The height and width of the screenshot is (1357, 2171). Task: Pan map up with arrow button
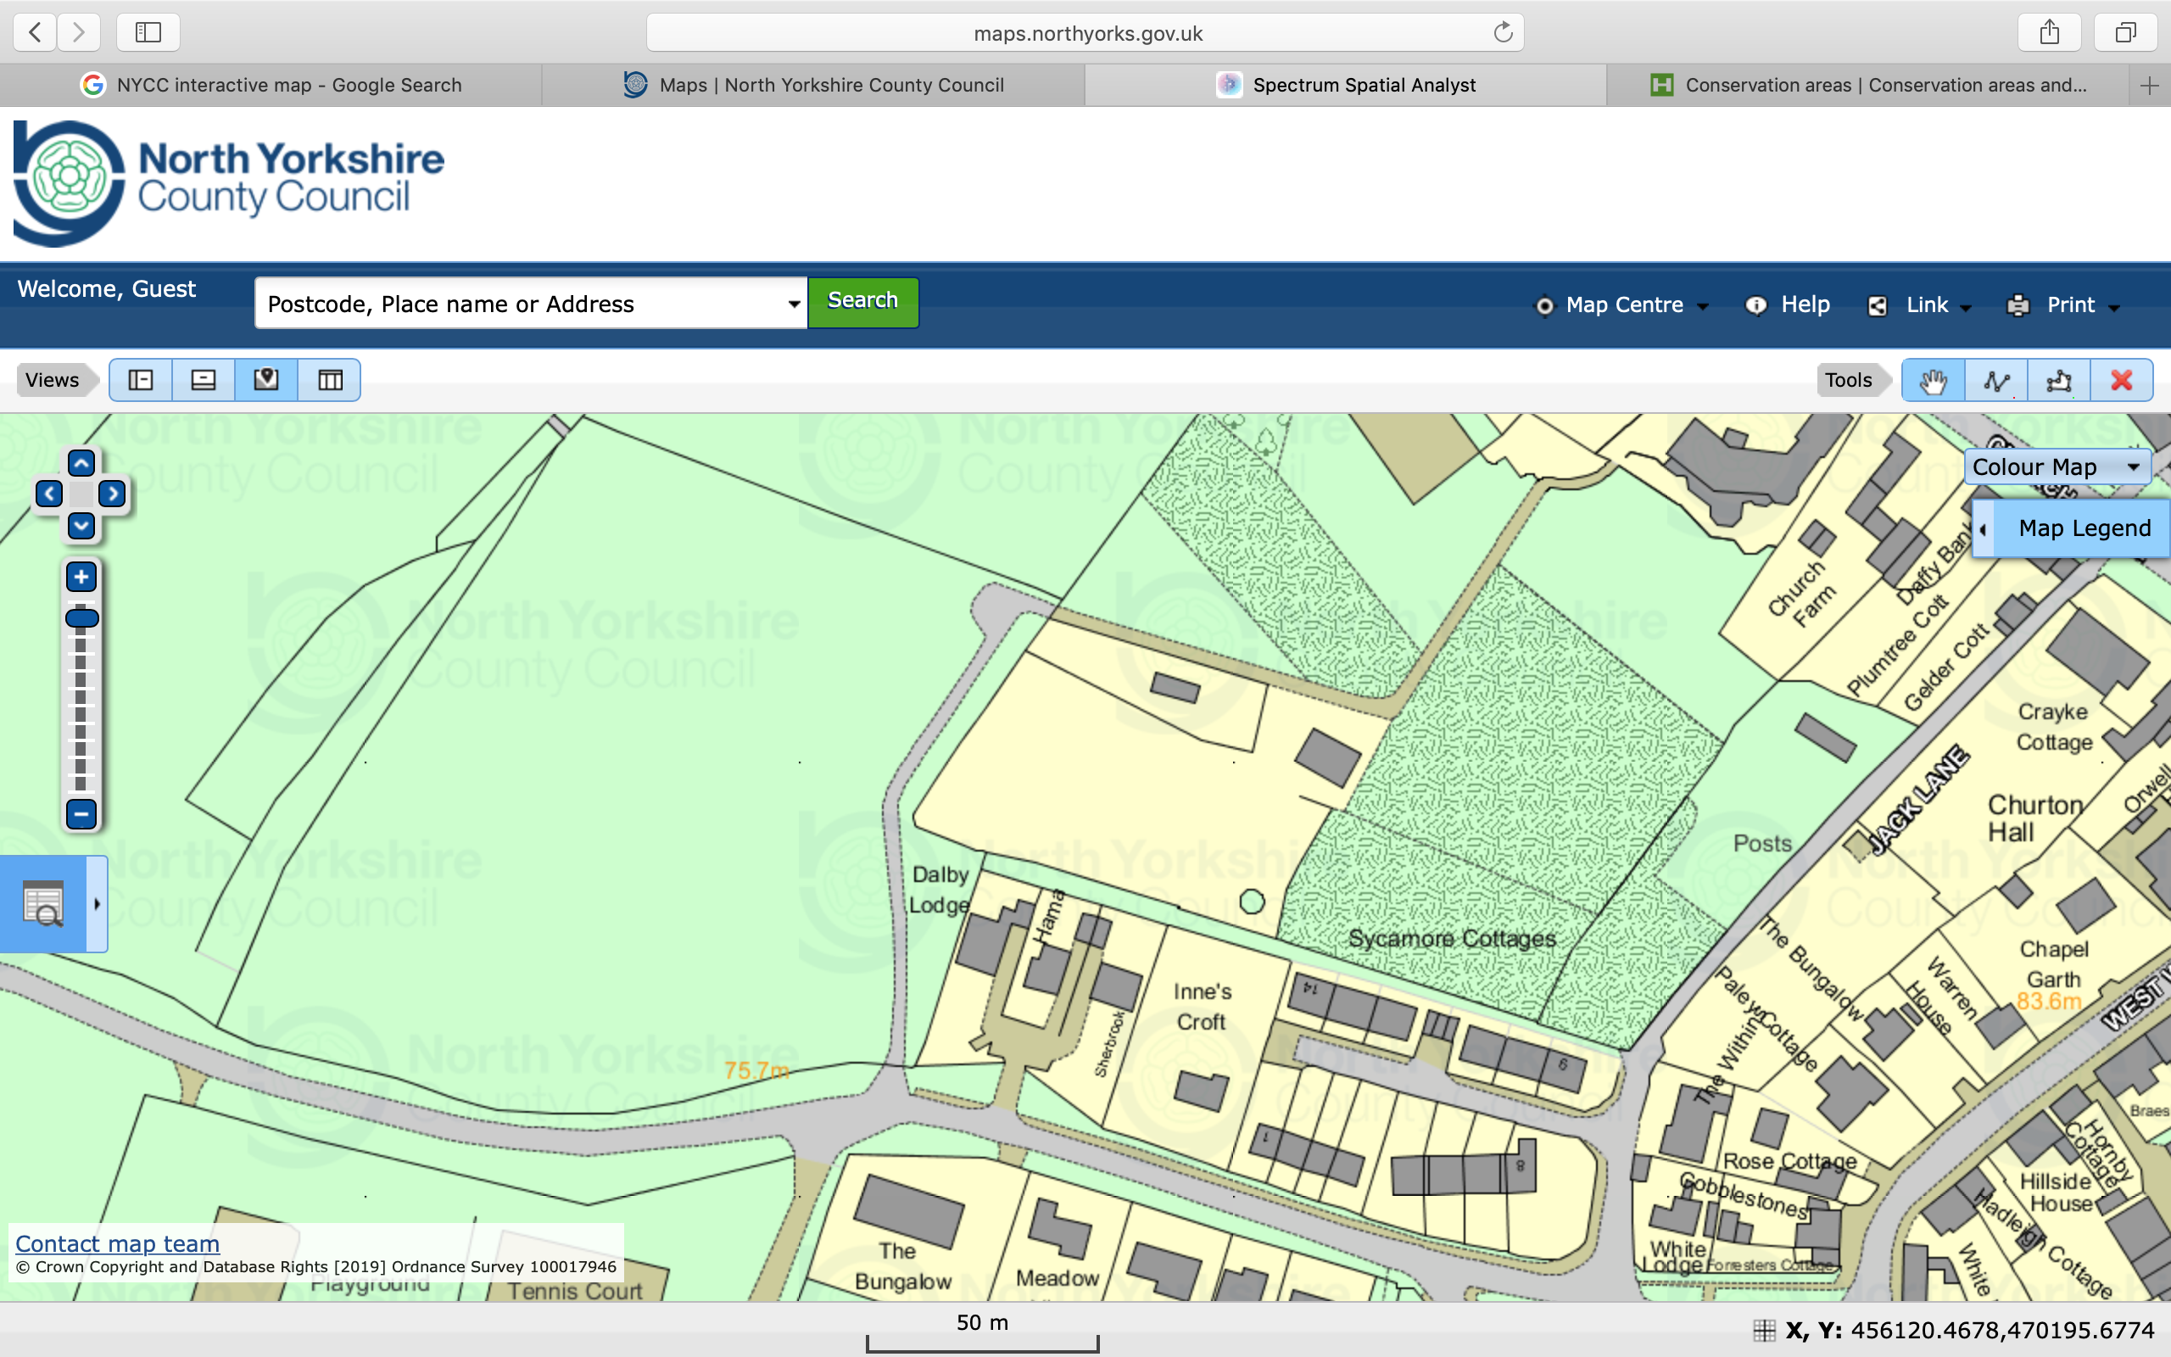[81, 463]
